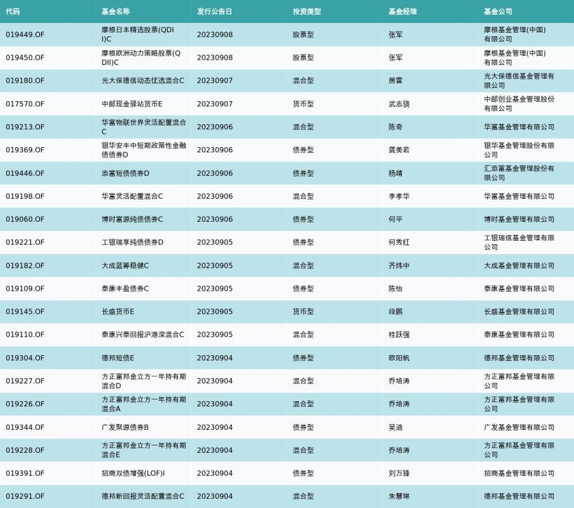Select fund code 019226.OF

[x=25, y=404]
